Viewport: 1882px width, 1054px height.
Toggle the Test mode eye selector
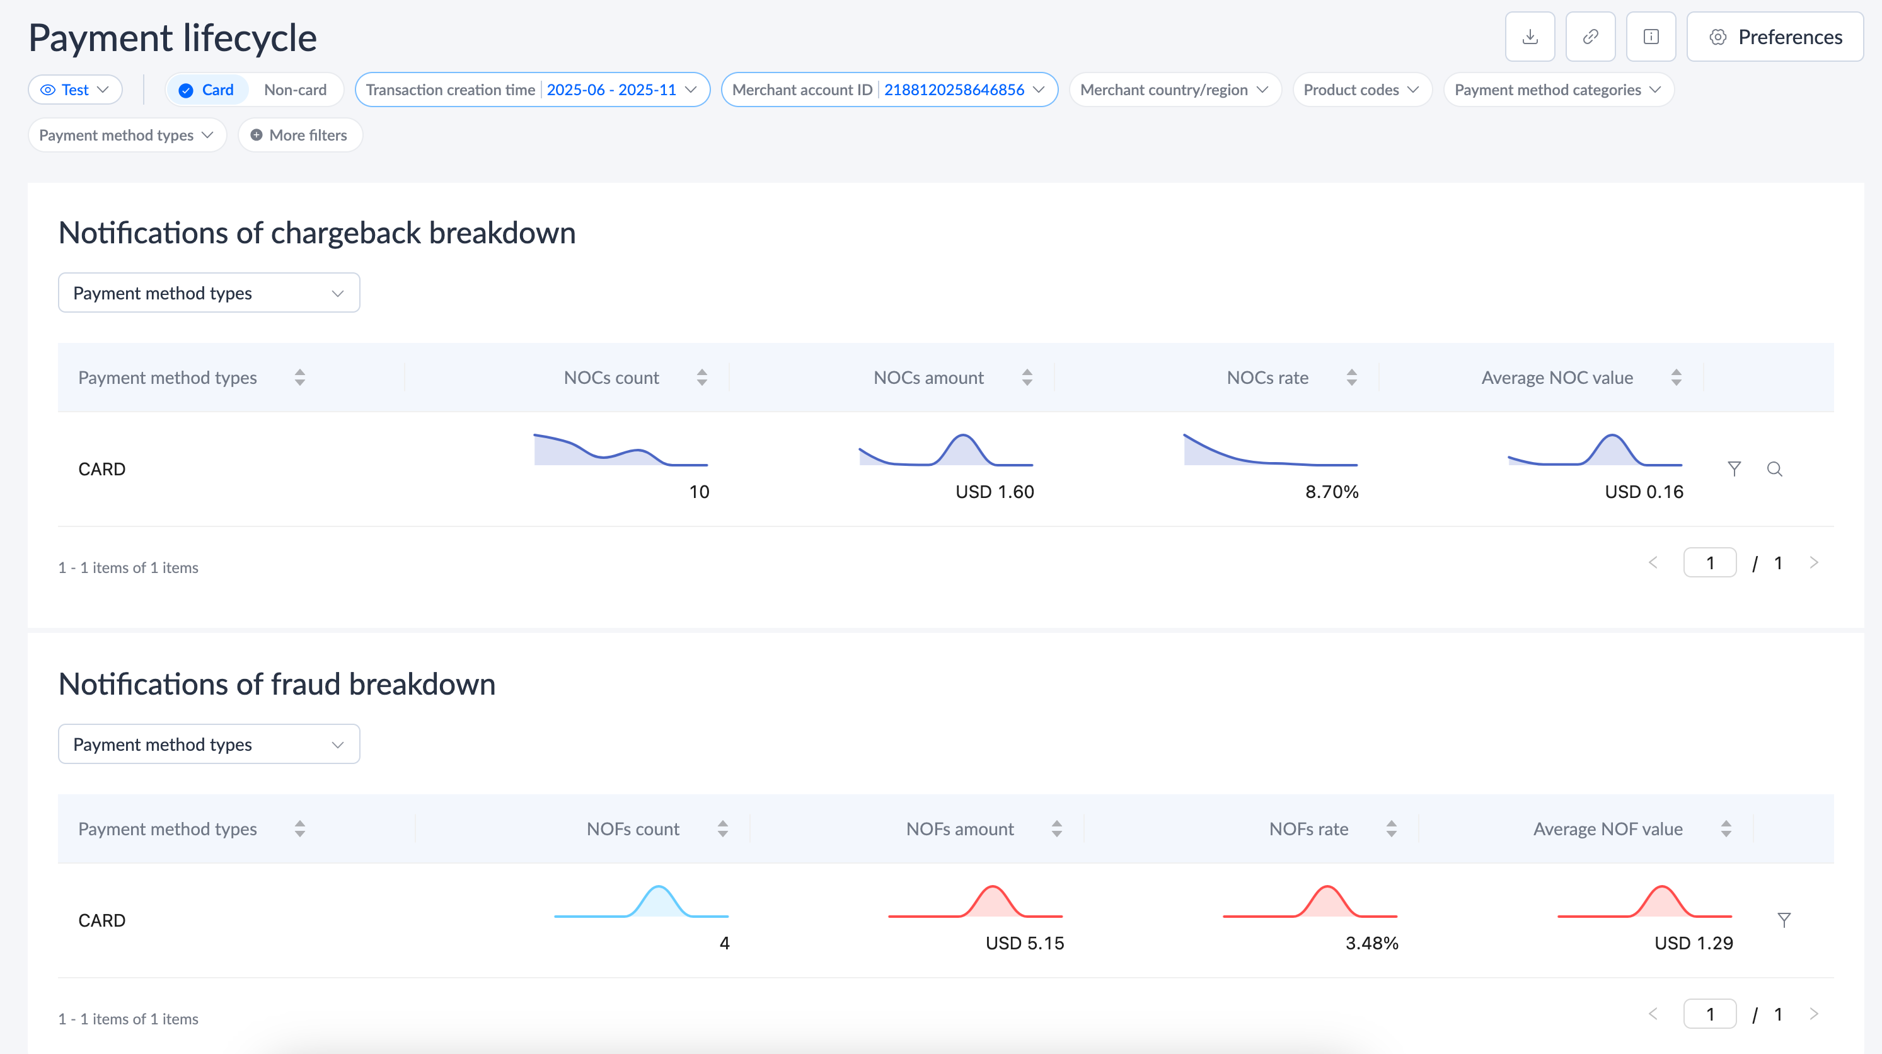pyautogui.click(x=75, y=90)
